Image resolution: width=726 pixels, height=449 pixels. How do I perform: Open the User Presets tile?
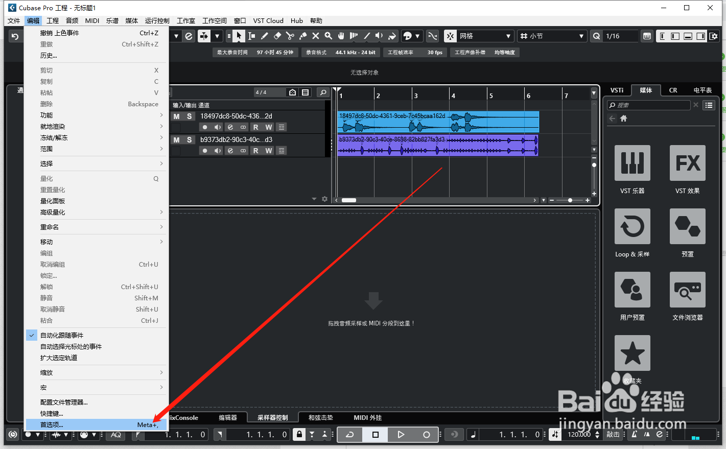[633, 290]
